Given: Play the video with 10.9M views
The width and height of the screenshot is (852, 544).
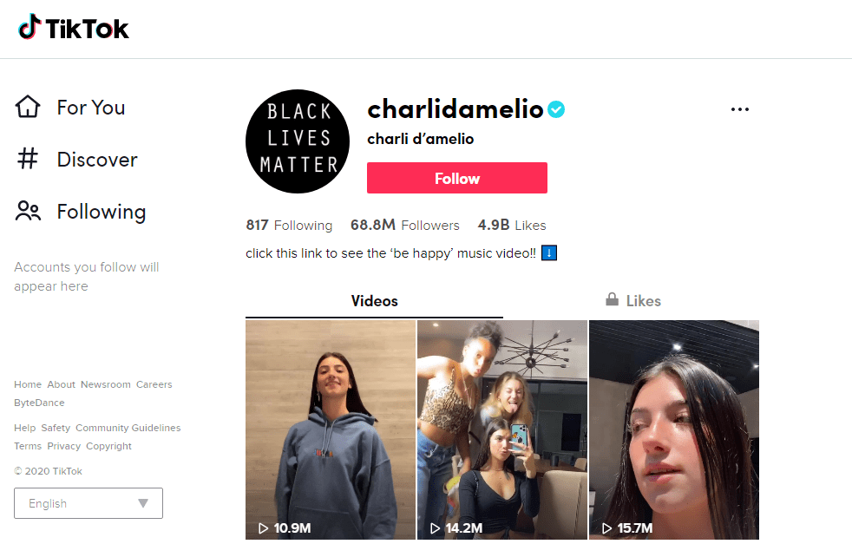Looking at the screenshot, I should 331,429.
